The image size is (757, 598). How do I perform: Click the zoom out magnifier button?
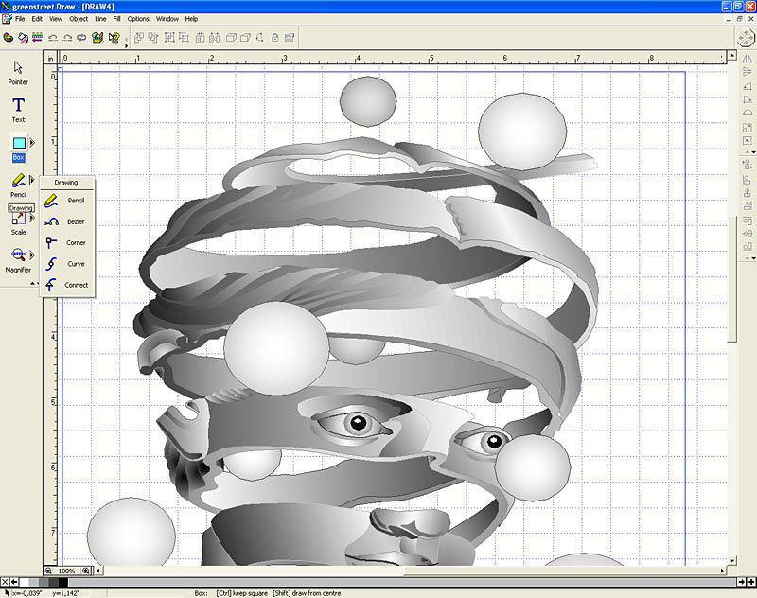[x=49, y=572]
